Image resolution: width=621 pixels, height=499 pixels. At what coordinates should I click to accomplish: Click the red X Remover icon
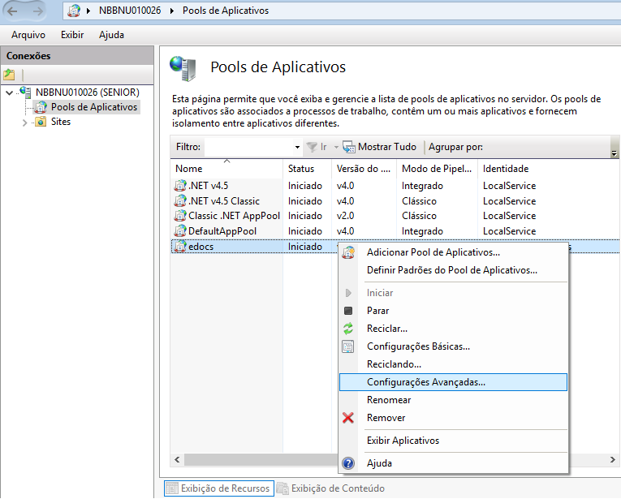point(348,418)
